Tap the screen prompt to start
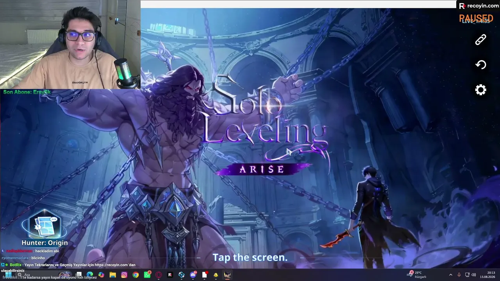 tap(250, 257)
